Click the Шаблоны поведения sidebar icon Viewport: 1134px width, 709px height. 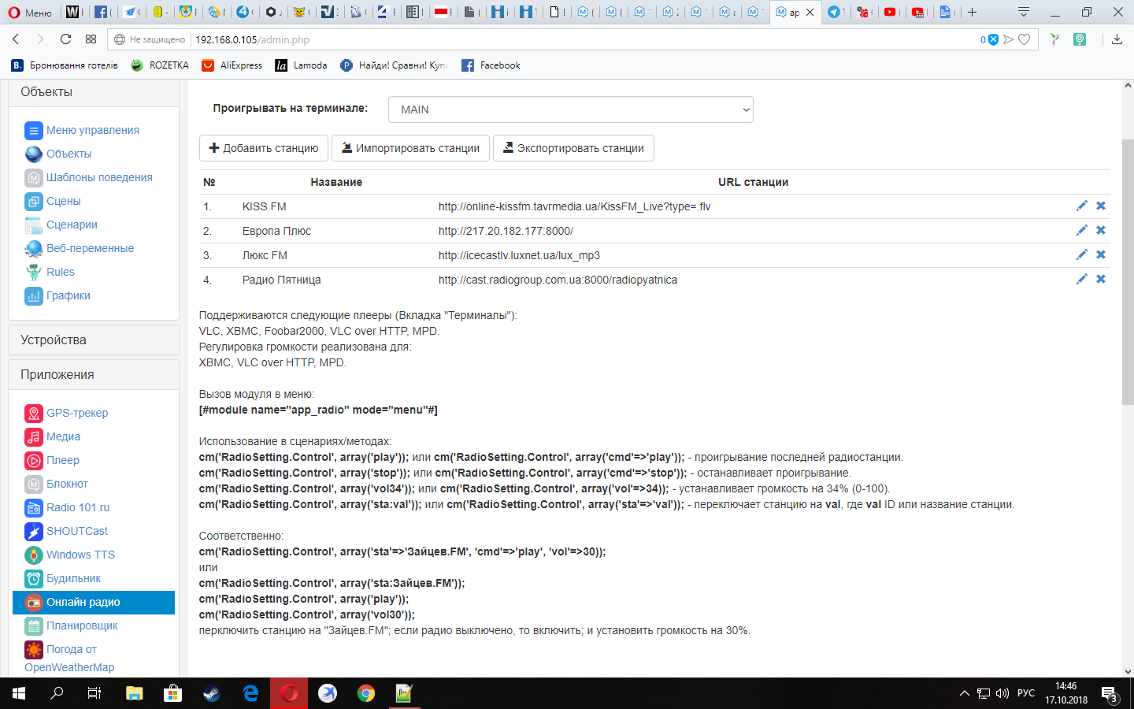(x=34, y=177)
